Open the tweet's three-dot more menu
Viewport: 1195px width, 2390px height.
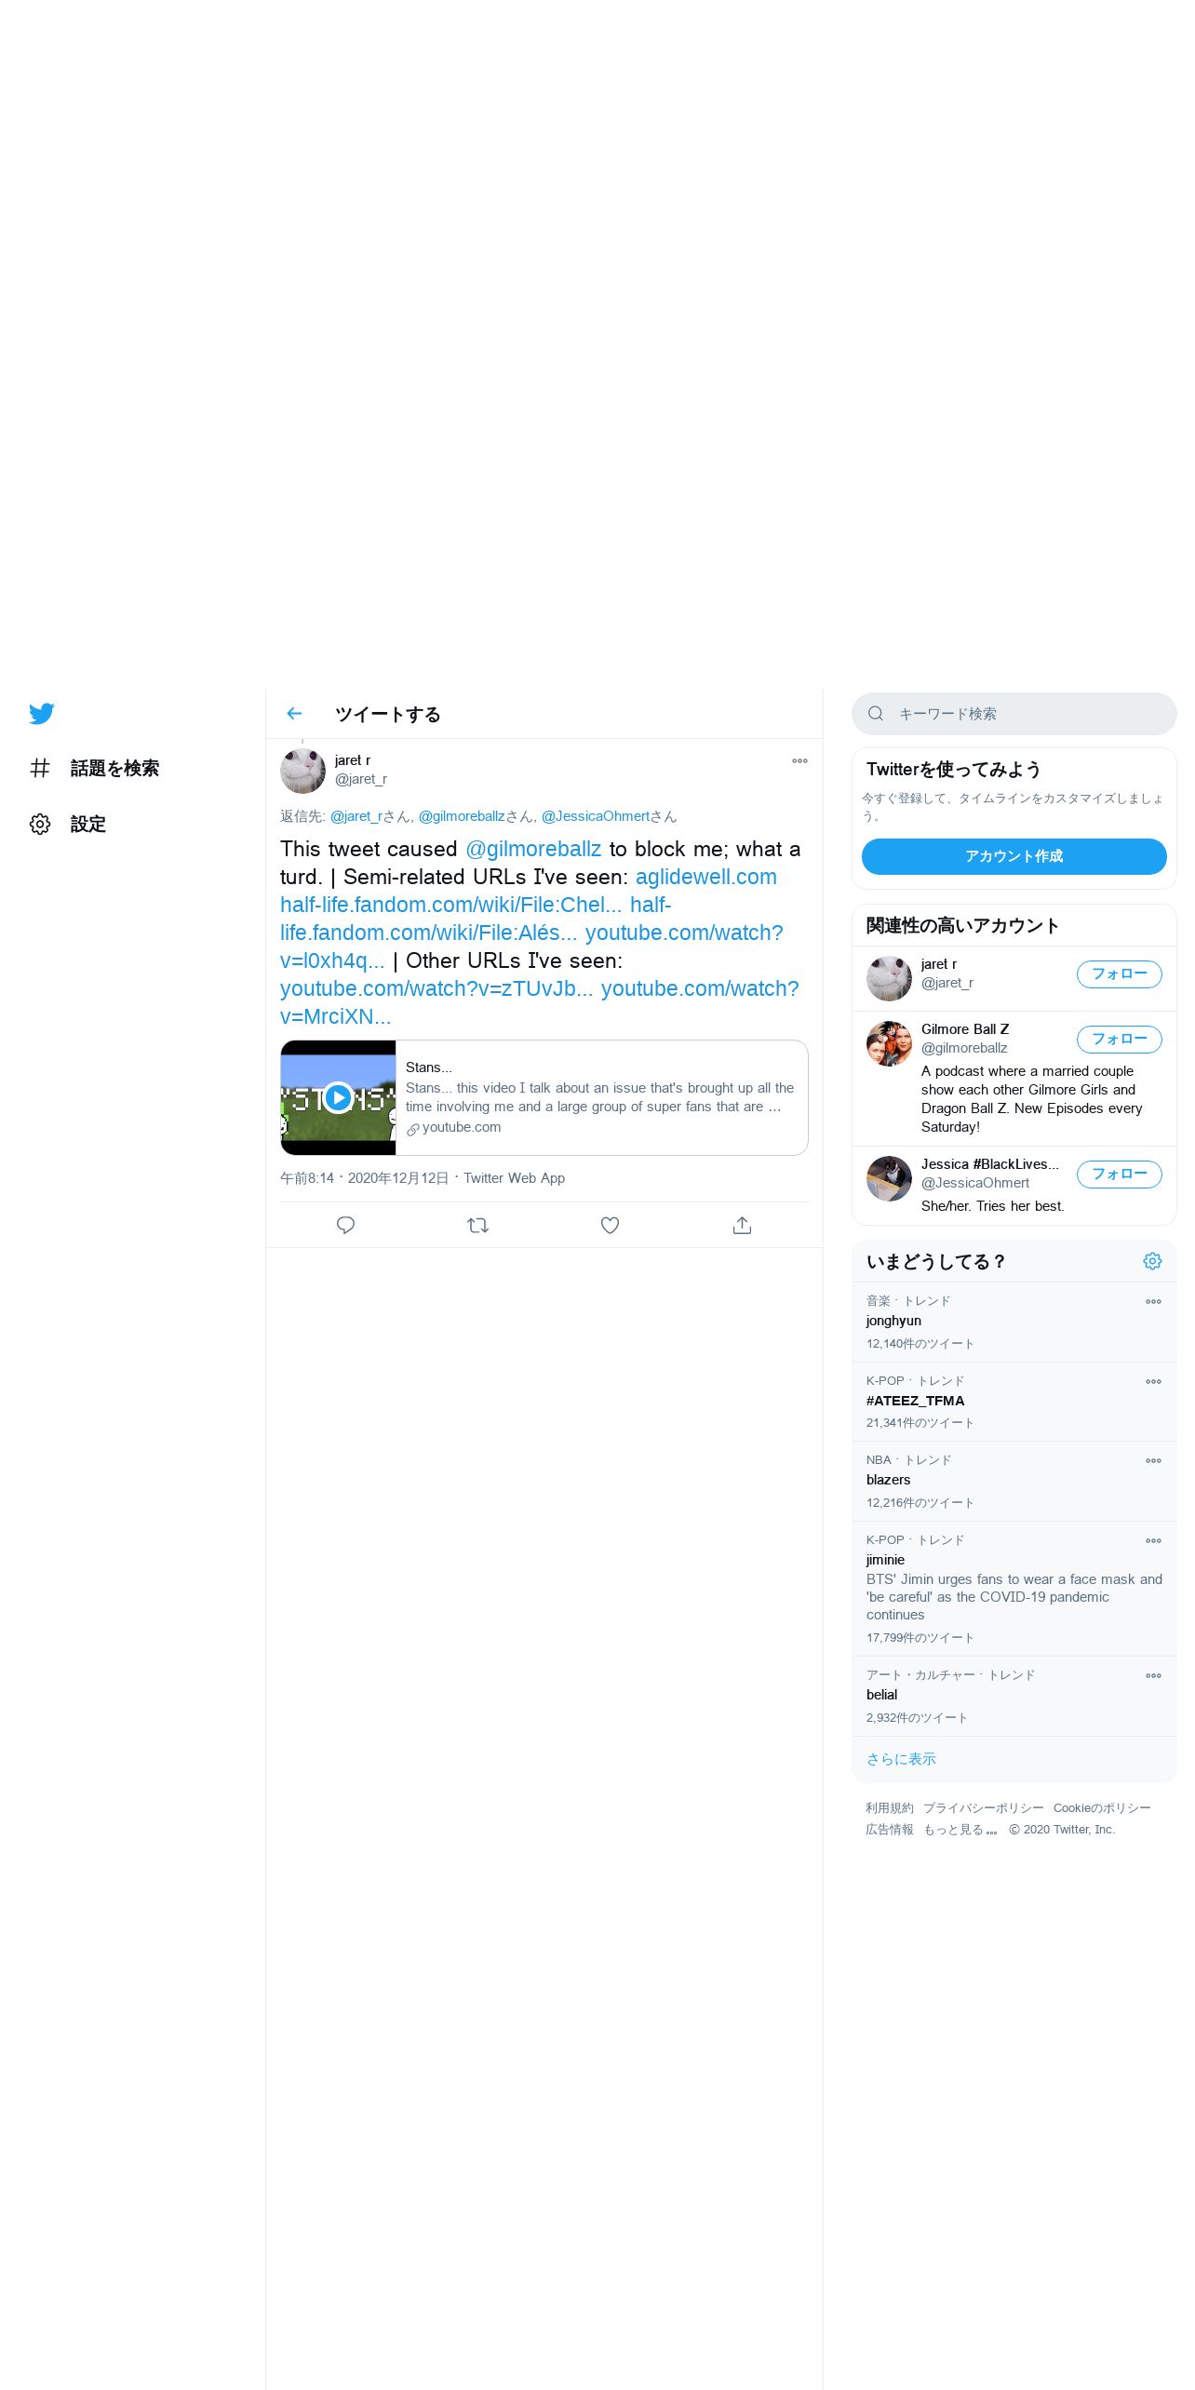799,761
